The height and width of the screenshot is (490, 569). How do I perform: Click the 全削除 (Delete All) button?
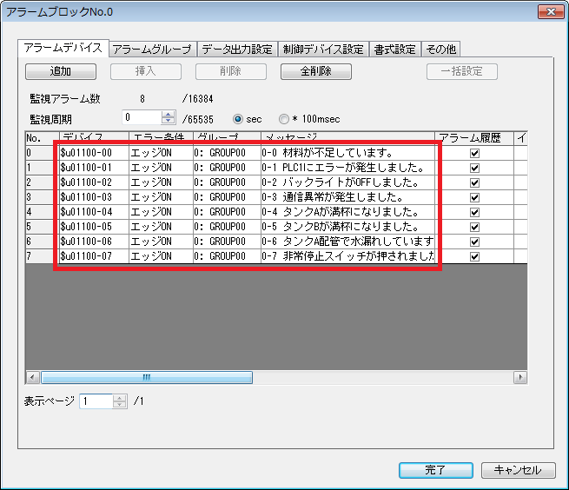(x=314, y=71)
